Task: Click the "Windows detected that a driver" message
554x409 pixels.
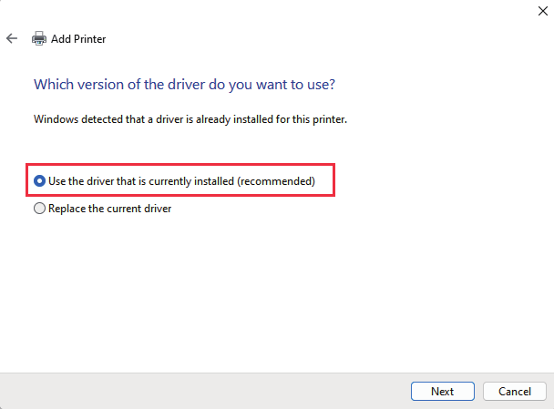Action: click(x=190, y=119)
